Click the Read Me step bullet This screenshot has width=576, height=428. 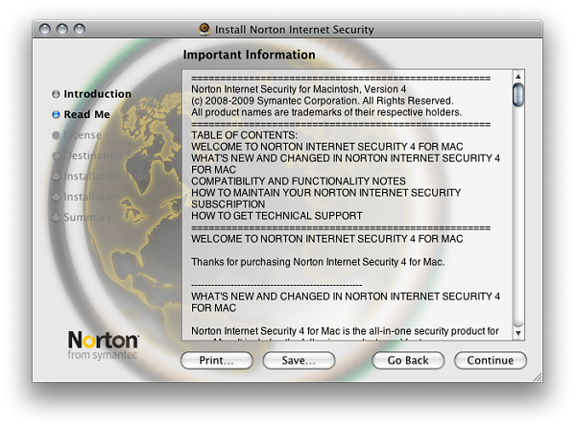coord(57,115)
